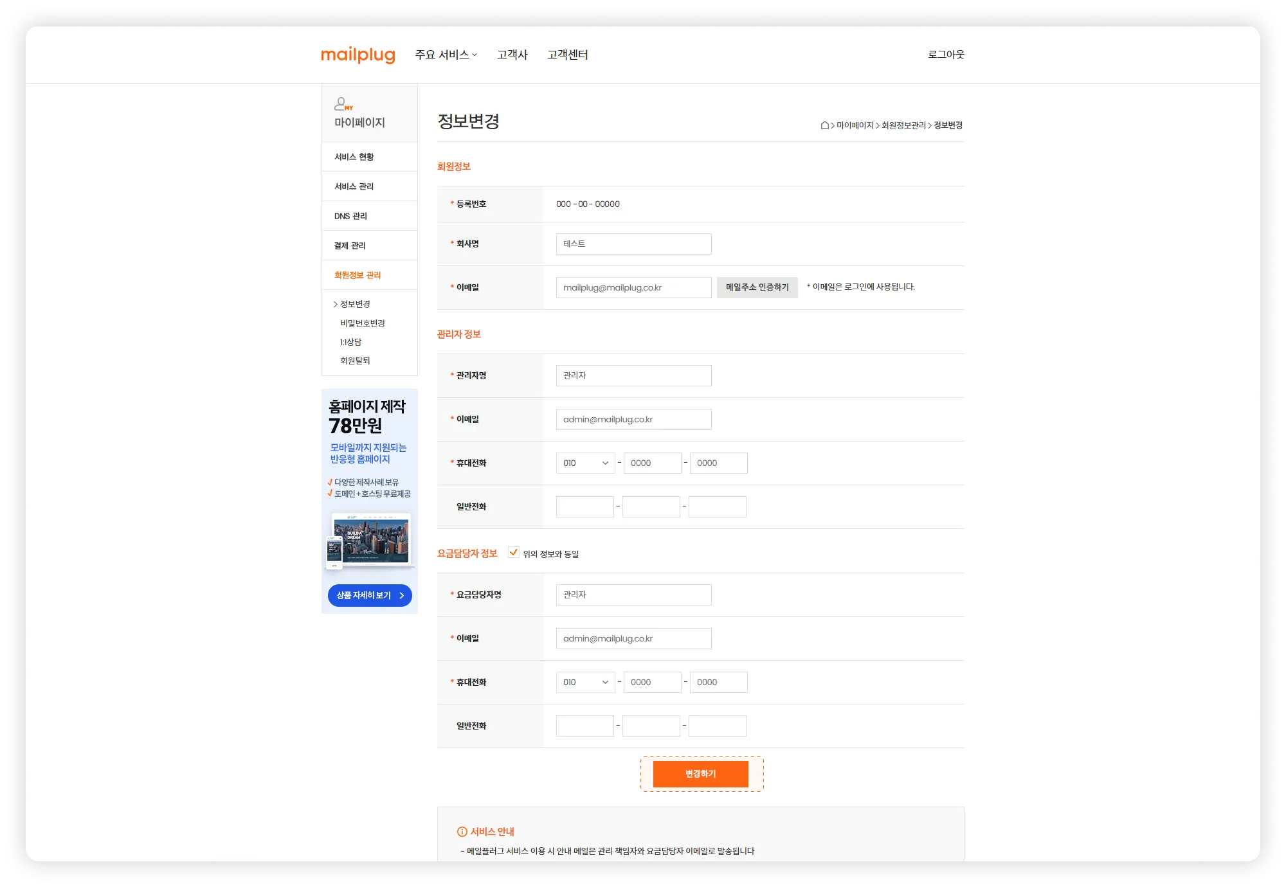This screenshot has height=887, width=1286.
Task: Click 서비스 현황 sidebar item
Action: (x=354, y=157)
